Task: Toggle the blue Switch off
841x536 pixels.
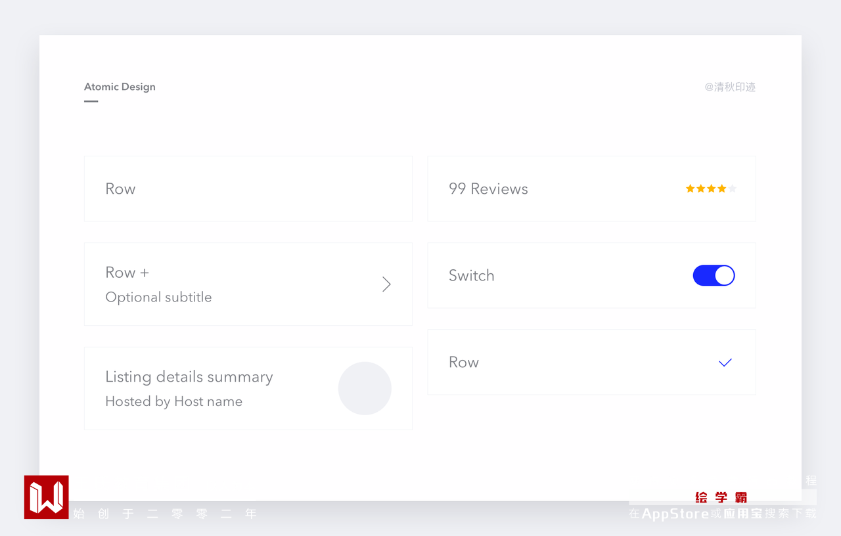Action: tap(714, 275)
